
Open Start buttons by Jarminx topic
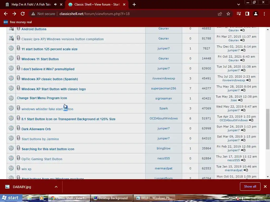click(x=40, y=139)
